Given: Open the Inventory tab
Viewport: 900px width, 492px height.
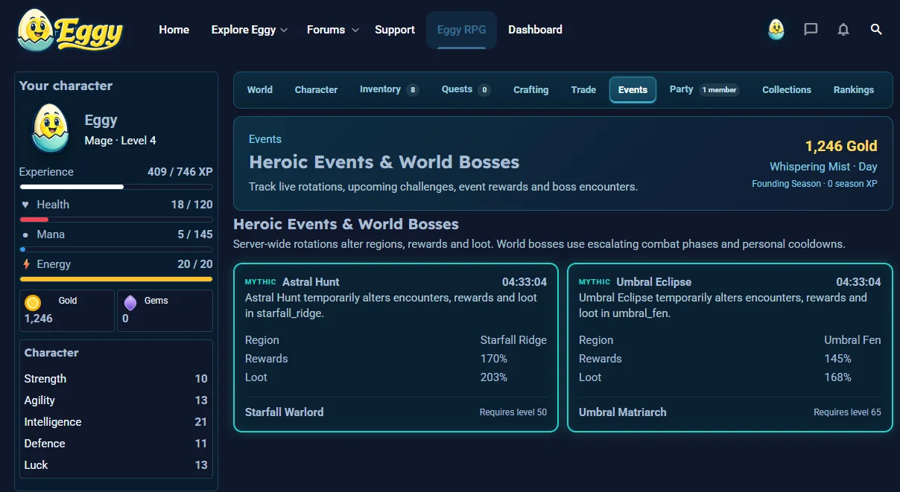Looking at the screenshot, I should pyautogui.click(x=389, y=90).
